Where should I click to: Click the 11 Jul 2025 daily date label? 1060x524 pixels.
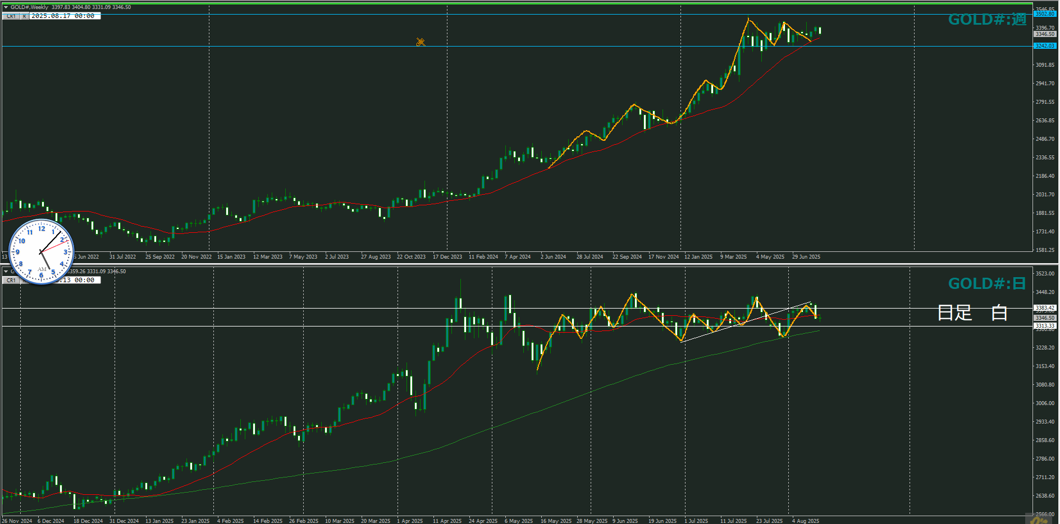tap(733, 521)
